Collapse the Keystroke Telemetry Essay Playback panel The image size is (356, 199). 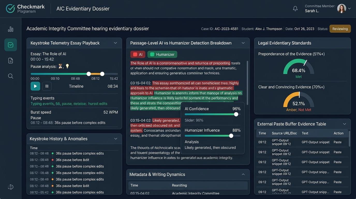tap(115, 43)
